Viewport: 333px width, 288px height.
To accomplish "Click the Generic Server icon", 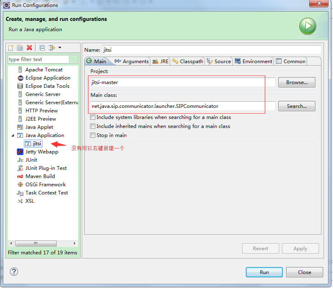I will (x=20, y=94).
